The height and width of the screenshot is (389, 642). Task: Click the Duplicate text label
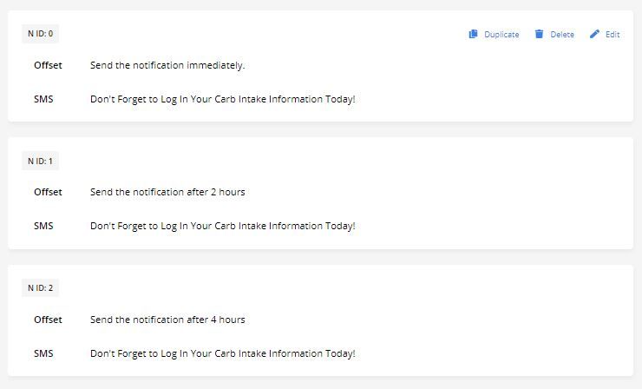coord(501,35)
